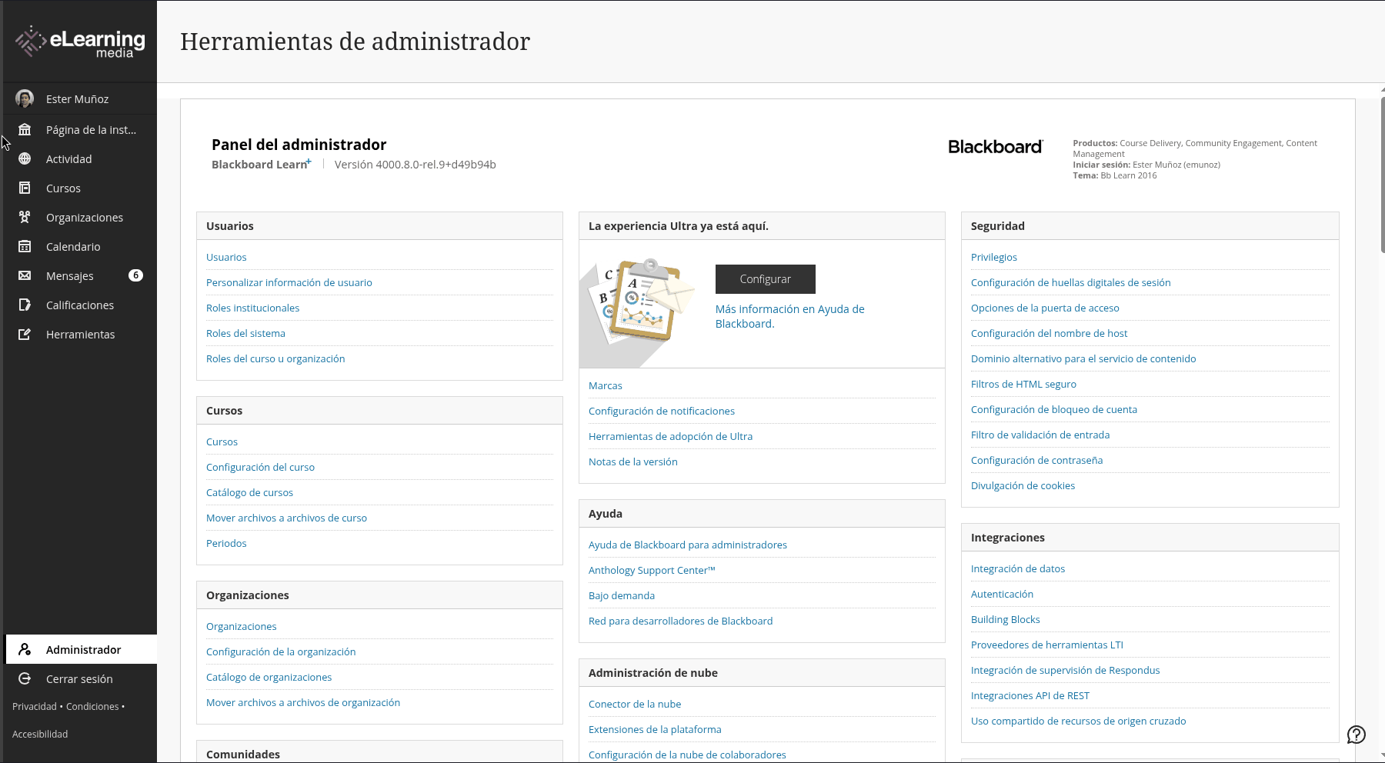Viewport: 1385px width, 763px height.
Task: Open Personalizar información de usuario
Action: [289, 282]
